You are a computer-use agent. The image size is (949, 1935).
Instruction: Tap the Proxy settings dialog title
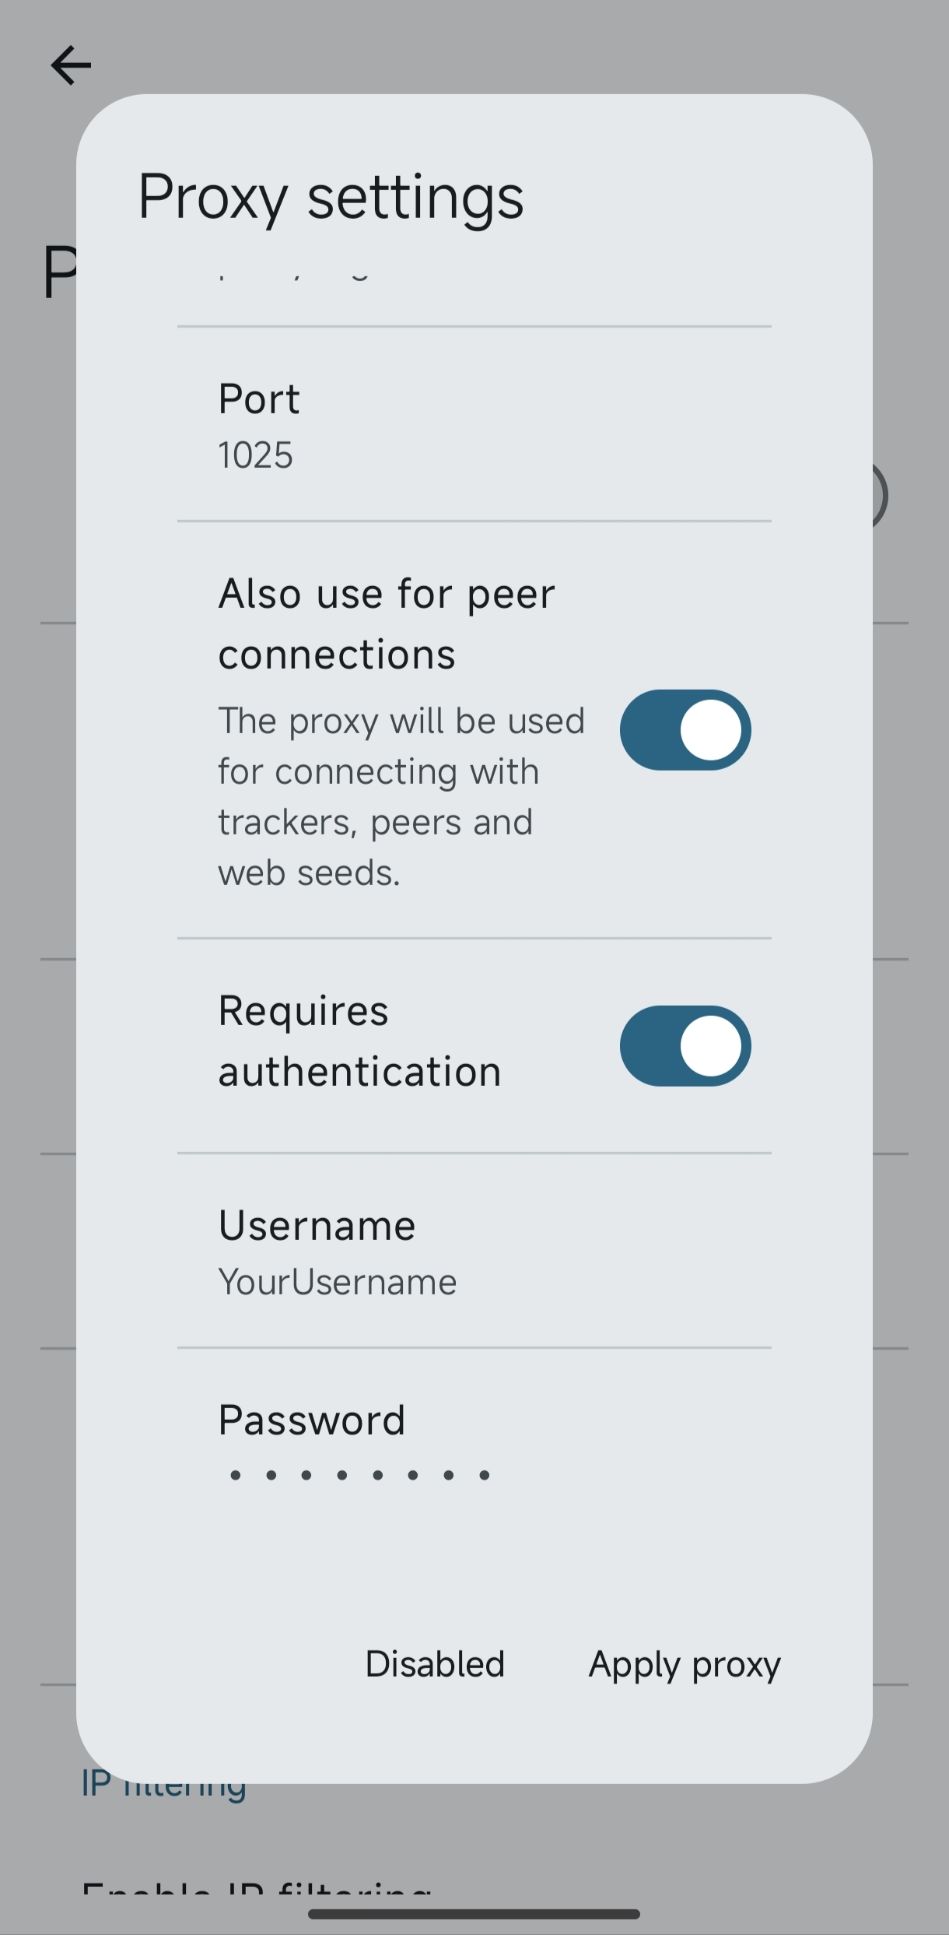[x=331, y=197]
